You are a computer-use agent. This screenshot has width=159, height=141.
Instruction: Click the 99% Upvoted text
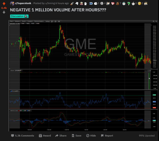[x=147, y=136]
